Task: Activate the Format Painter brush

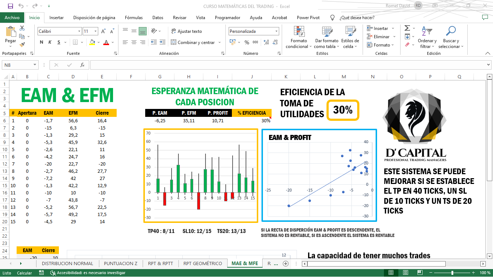Action: pos(22,45)
